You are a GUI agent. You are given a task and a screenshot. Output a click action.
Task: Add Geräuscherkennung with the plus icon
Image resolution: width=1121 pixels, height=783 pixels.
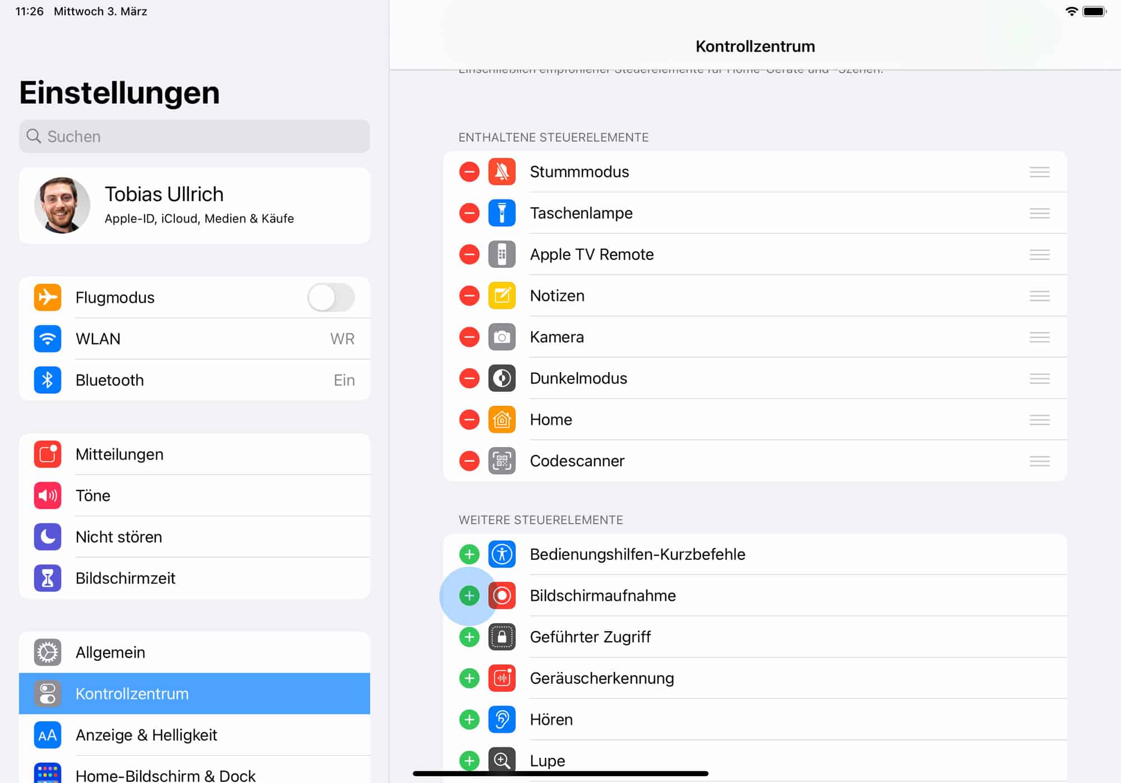pos(469,678)
